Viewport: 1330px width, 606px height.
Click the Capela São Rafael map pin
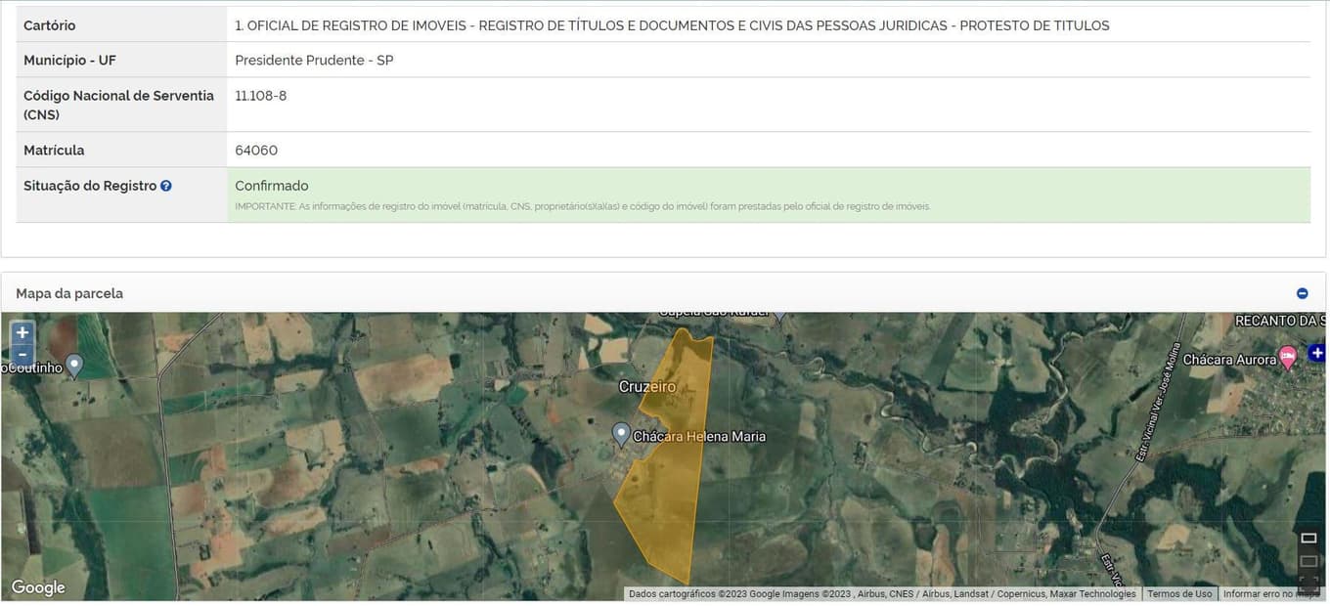coord(778,315)
